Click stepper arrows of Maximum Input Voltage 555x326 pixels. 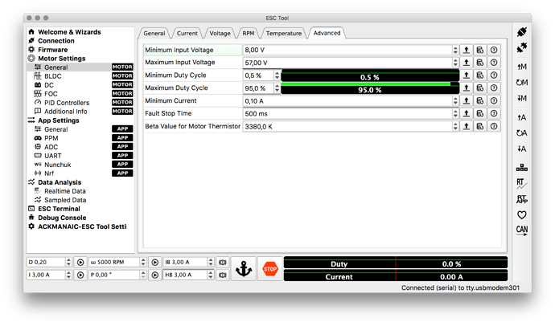455,63
